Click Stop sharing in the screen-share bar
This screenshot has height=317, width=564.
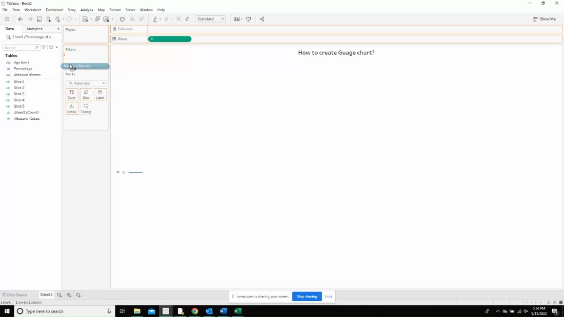pos(307,297)
